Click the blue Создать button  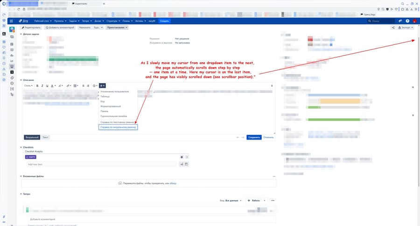point(165,21)
